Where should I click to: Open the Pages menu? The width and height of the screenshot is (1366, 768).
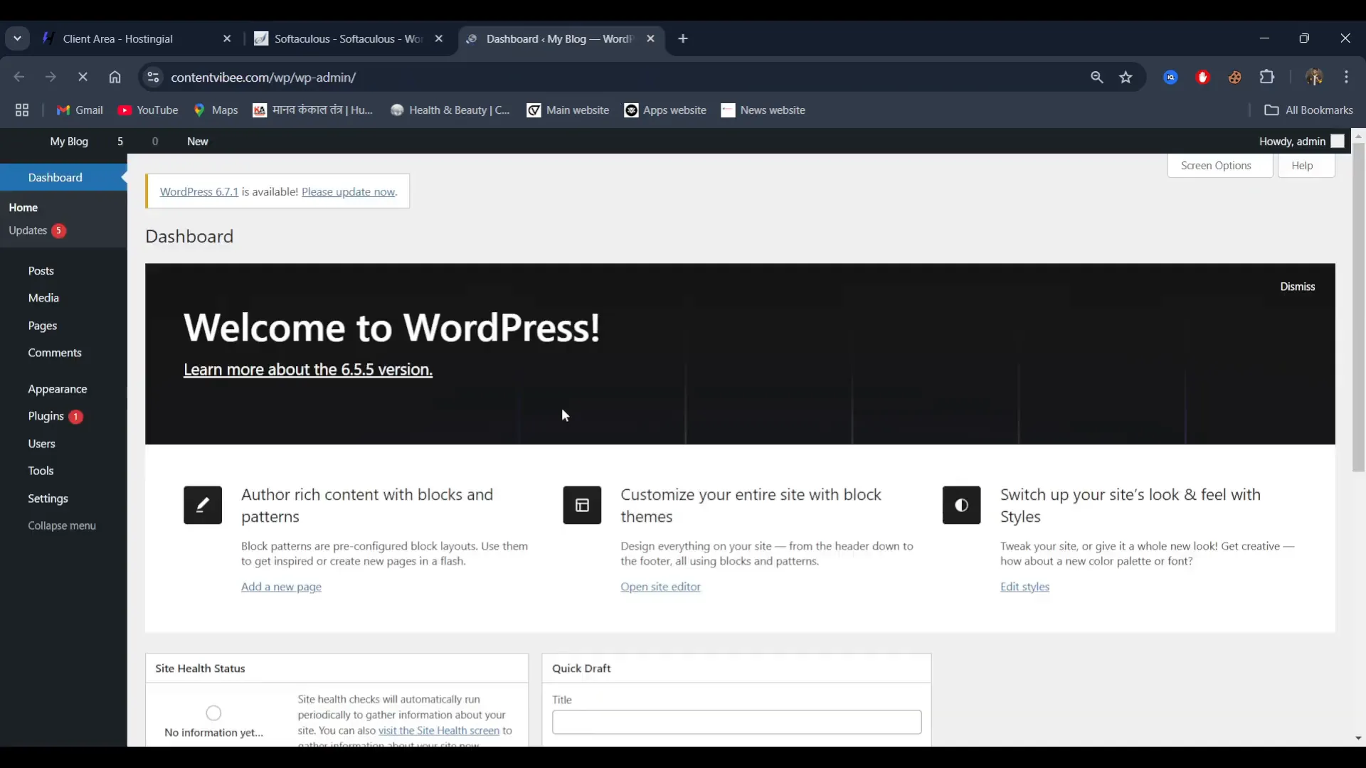[x=43, y=326]
